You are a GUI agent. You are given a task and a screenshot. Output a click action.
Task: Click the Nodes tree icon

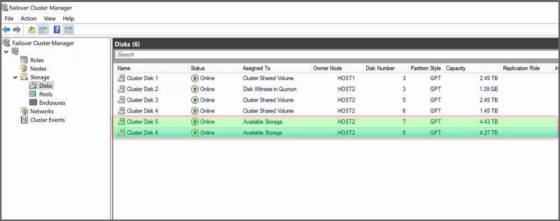click(25, 68)
